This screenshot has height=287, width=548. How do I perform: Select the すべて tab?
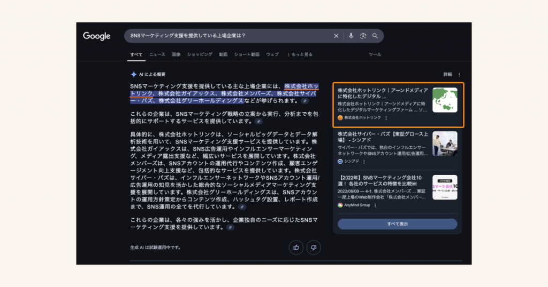136,55
